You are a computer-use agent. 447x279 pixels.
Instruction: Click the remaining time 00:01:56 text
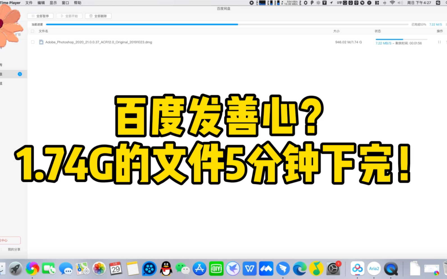pyautogui.click(x=409, y=43)
